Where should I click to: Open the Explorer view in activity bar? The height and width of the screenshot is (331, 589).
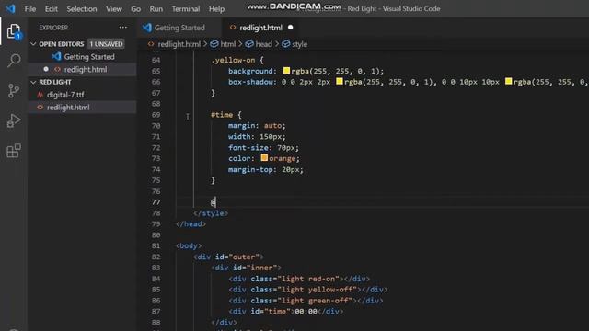click(14, 31)
